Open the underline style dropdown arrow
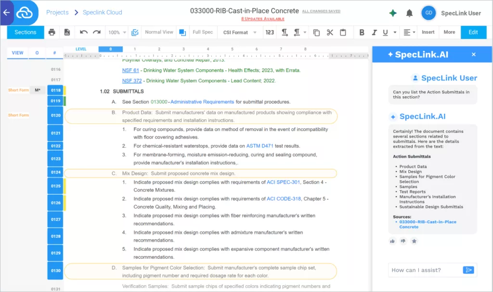The width and height of the screenshot is (493, 292). tap(395, 32)
